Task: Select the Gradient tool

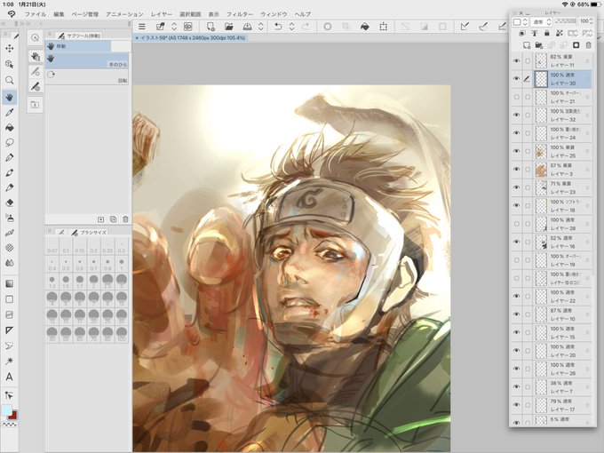Action: coord(9,284)
